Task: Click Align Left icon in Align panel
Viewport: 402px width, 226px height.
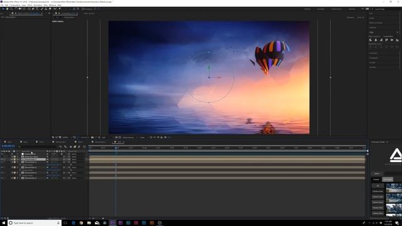Action: 370,40
